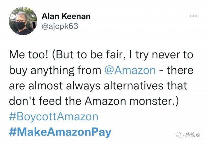
Task: Click the 英伦圈 watermark text
Action: coord(193,135)
